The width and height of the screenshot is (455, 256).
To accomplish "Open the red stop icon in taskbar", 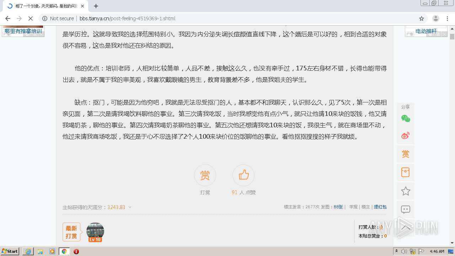I will pyautogui.click(x=76, y=251).
